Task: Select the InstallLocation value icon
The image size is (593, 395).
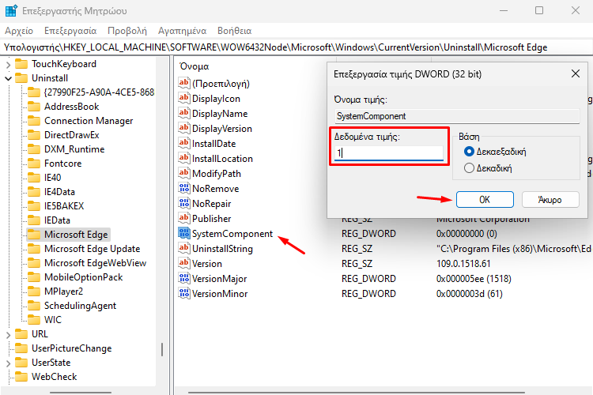Action: [183, 158]
